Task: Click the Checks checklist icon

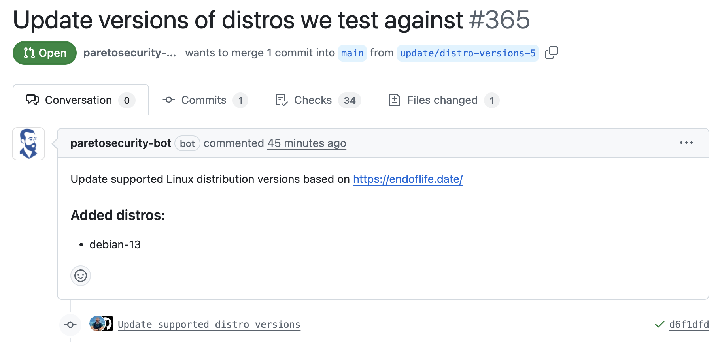Action: [x=282, y=100]
